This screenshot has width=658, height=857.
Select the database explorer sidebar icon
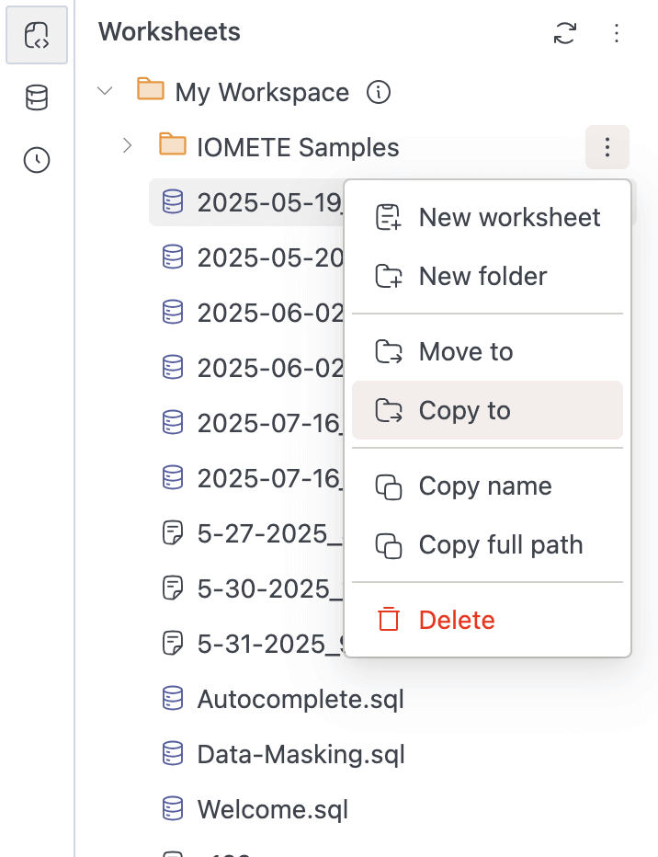[36, 97]
